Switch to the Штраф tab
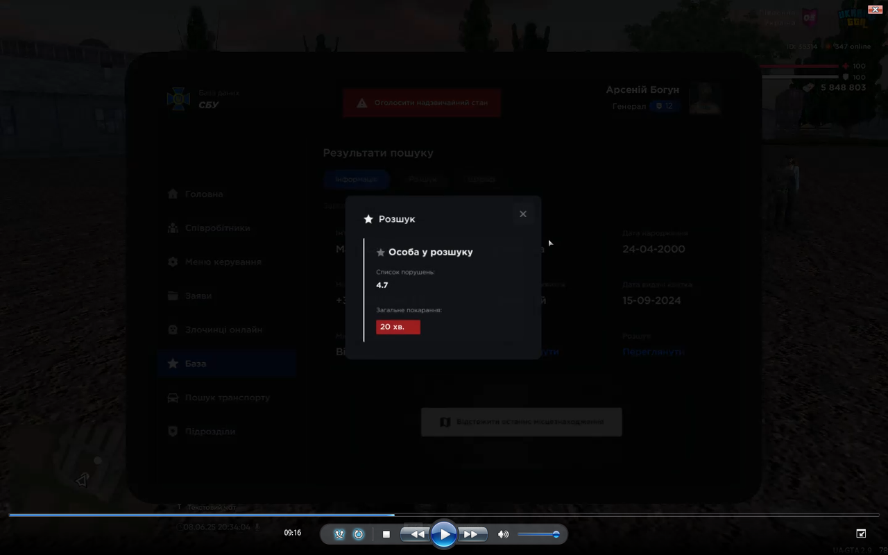 coord(481,179)
